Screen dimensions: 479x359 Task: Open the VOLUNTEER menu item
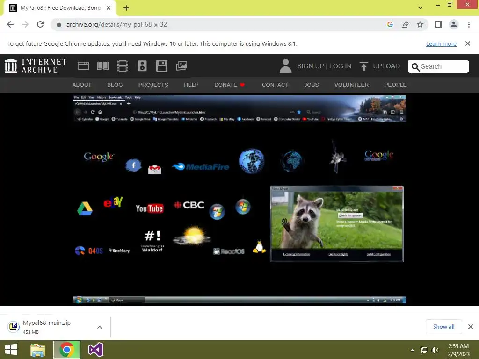coord(351,85)
